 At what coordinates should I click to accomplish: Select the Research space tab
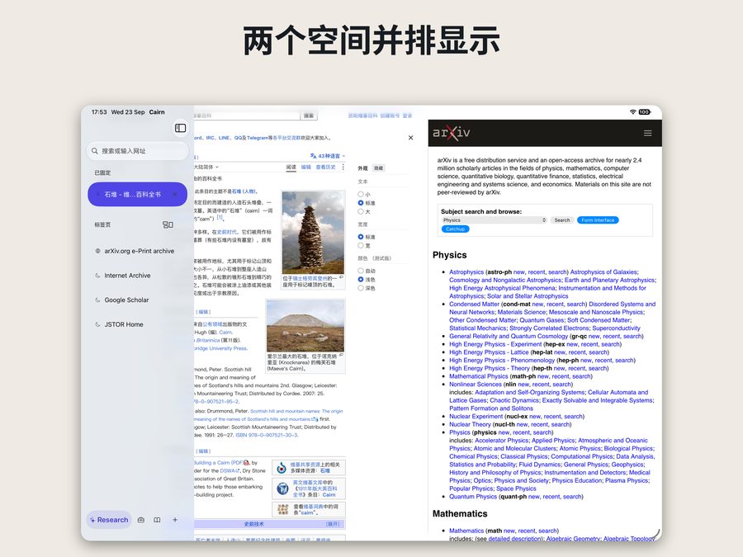pos(109,520)
